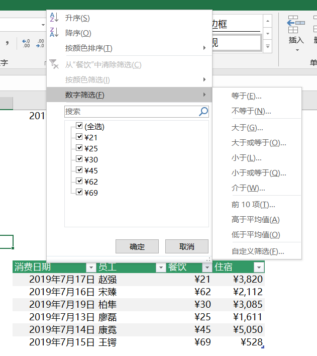
Task: Select 大于(G)... number filter option
Action: click(247, 128)
